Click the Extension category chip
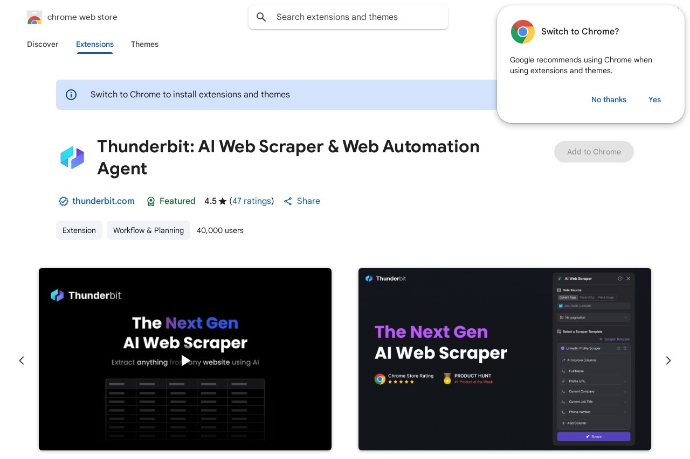Screen dimensions: 690x459 pyautogui.click(x=79, y=230)
